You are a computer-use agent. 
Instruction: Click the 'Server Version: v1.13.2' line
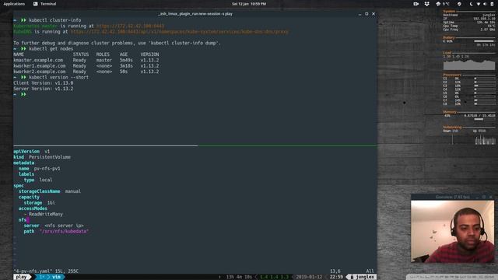(x=44, y=89)
